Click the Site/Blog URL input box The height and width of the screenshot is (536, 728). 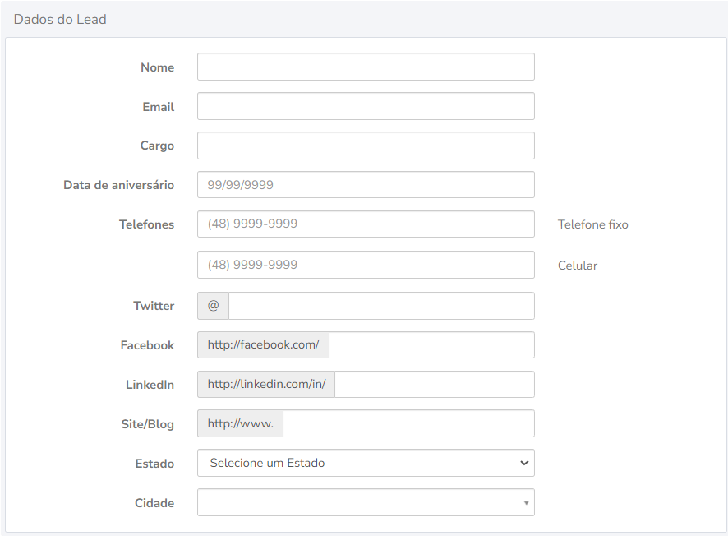point(408,424)
